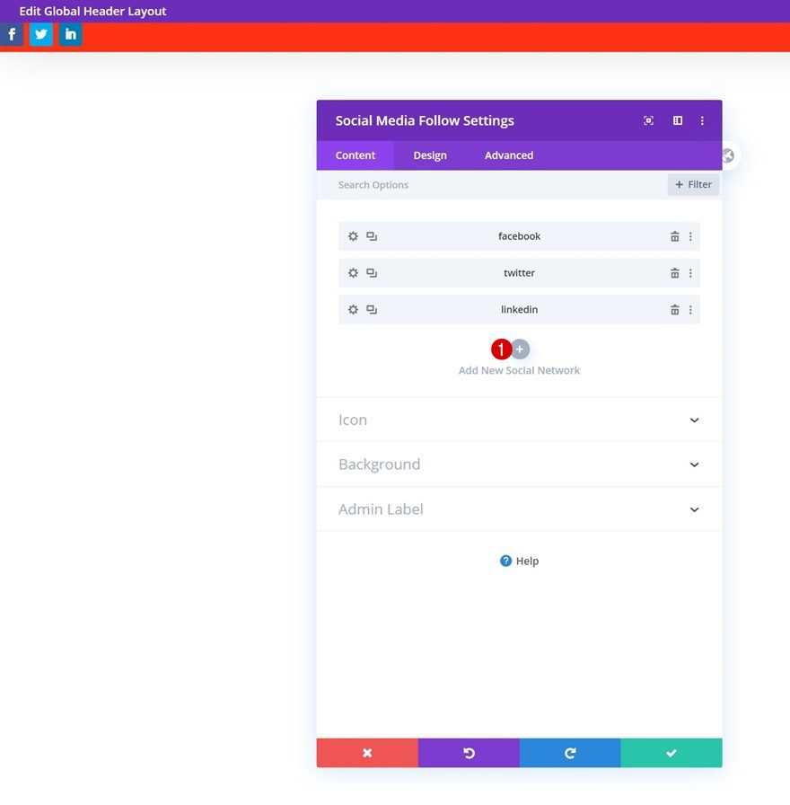Switch to the Design tab
Screen dimensions: 790x805
(x=429, y=155)
